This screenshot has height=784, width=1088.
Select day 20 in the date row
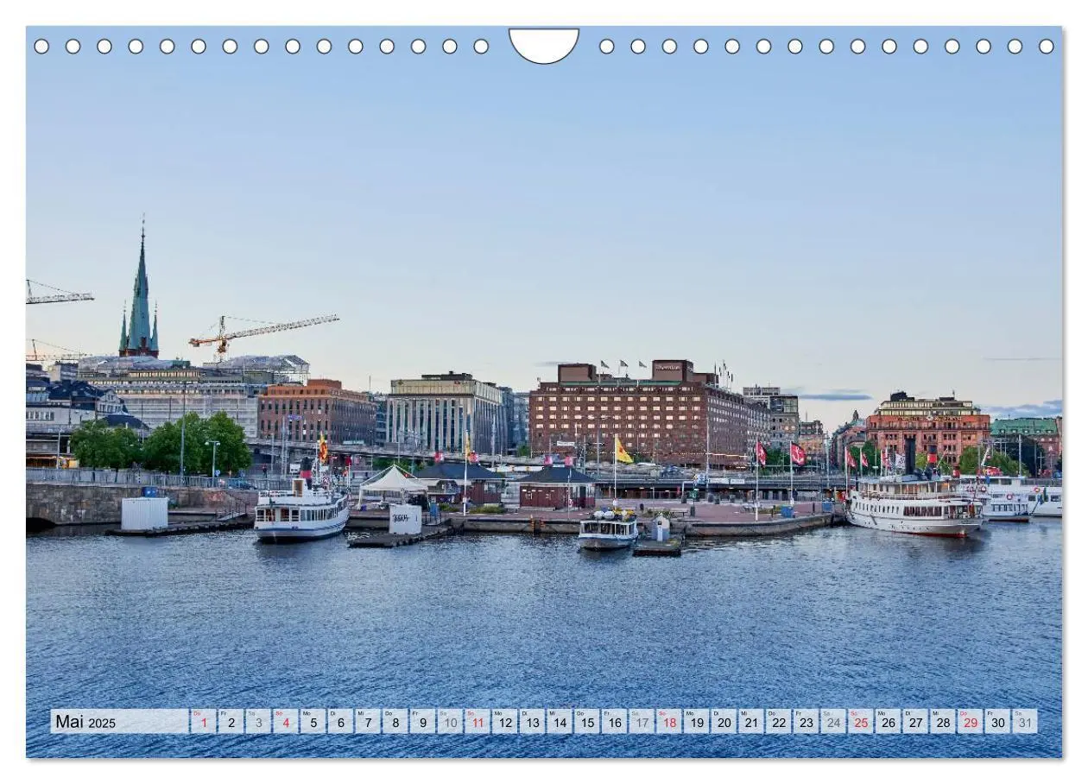click(x=724, y=722)
